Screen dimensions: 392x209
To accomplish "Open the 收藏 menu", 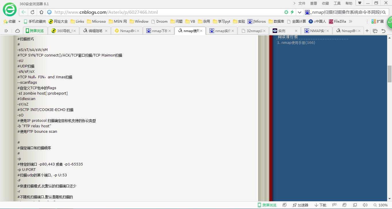I will (325, 3).
